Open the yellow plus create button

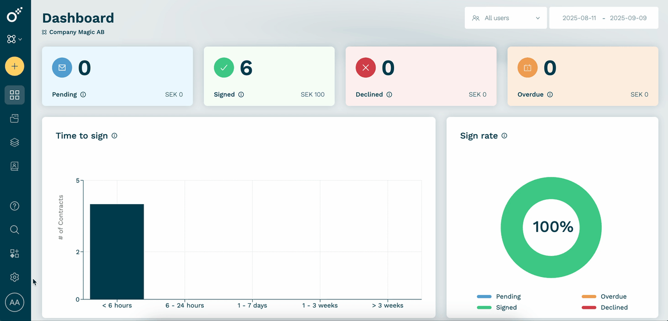14,66
